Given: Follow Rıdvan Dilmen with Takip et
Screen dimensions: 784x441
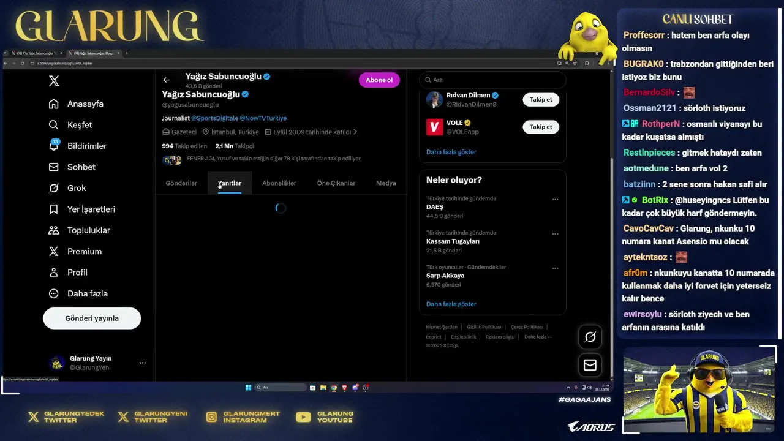Looking at the screenshot, I should 541,100.
